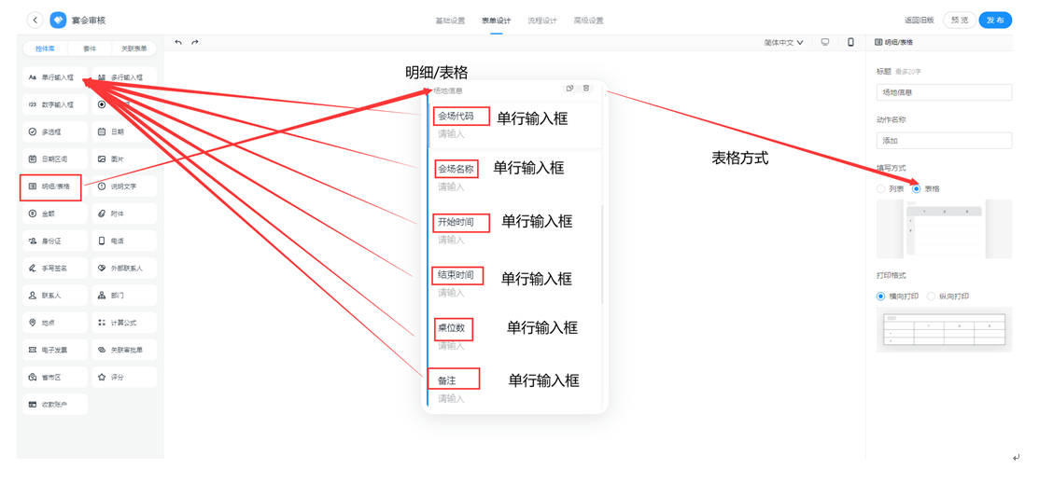The image size is (1053, 483).
Task: Click the 动作名称 input containing 添加
Action: [x=944, y=141]
